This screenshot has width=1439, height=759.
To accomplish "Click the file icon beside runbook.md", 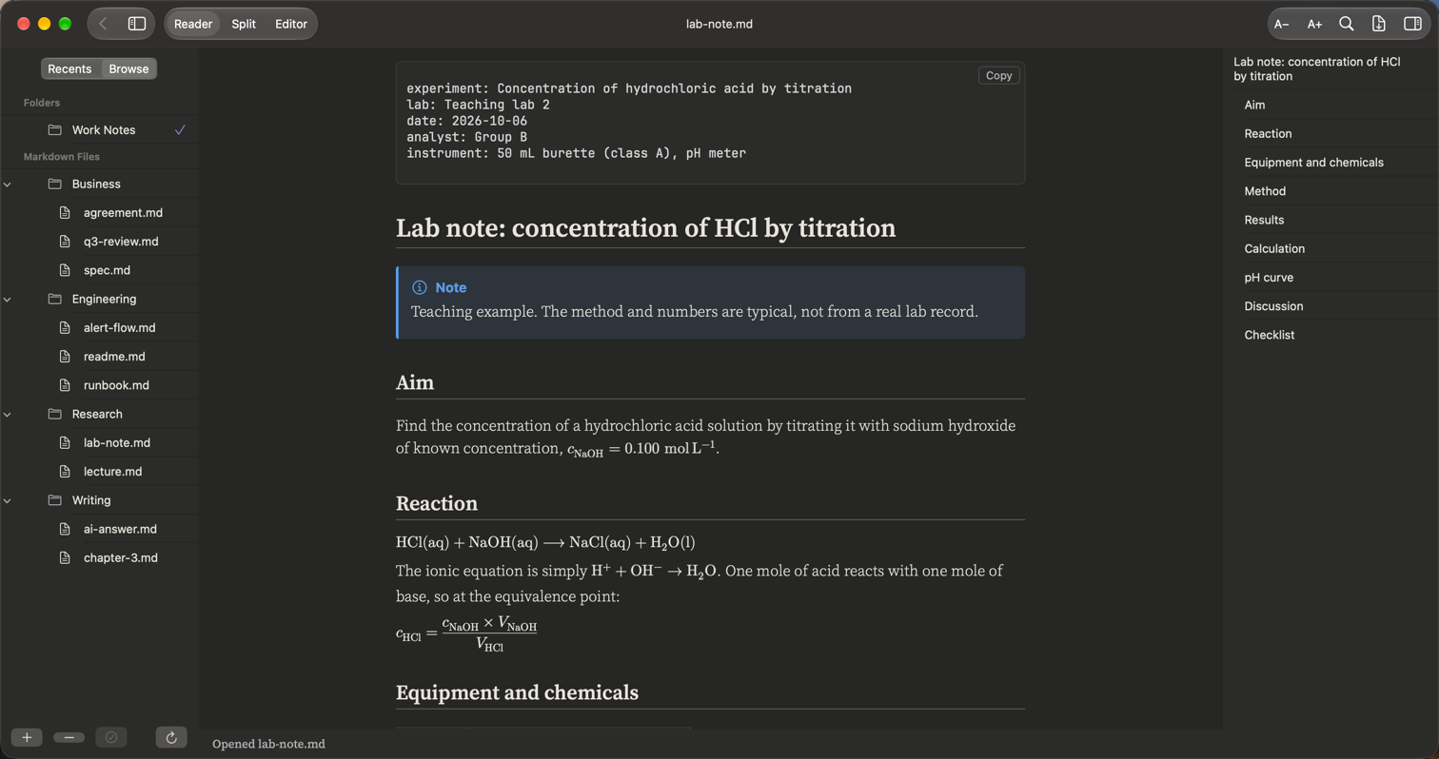I will (x=65, y=385).
